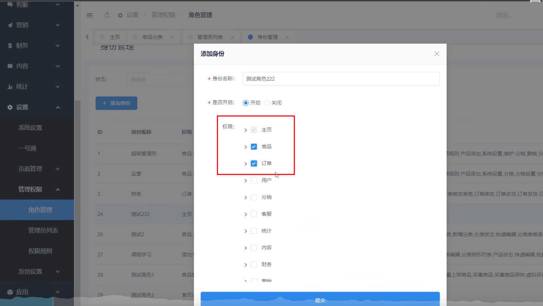
Task: Click the top search box
Action: tap(504, 15)
